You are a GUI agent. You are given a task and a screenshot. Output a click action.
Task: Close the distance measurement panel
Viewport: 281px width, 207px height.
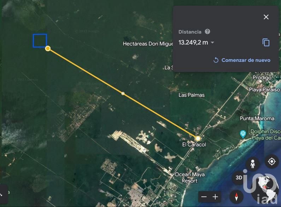click(x=266, y=17)
